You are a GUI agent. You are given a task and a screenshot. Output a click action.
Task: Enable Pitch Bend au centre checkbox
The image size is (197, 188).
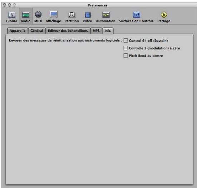pyautogui.click(x=125, y=56)
